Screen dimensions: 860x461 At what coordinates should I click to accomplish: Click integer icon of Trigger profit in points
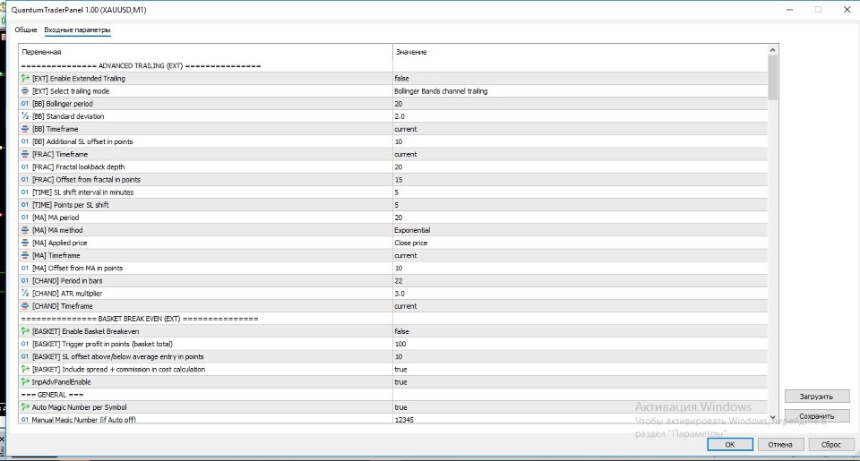click(x=25, y=344)
